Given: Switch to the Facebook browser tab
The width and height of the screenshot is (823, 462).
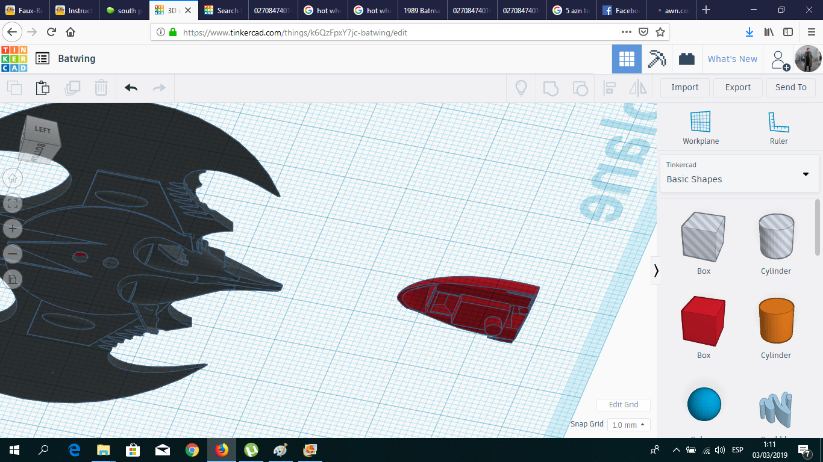Looking at the screenshot, I should pos(621,10).
